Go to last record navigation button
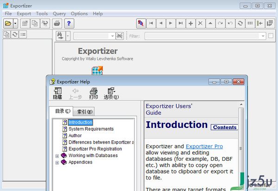278x191 pixels. point(181,23)
